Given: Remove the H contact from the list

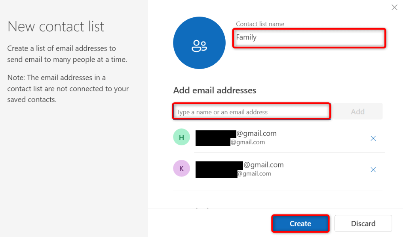Looking at the screenshot, I should (x=373, y=138).
